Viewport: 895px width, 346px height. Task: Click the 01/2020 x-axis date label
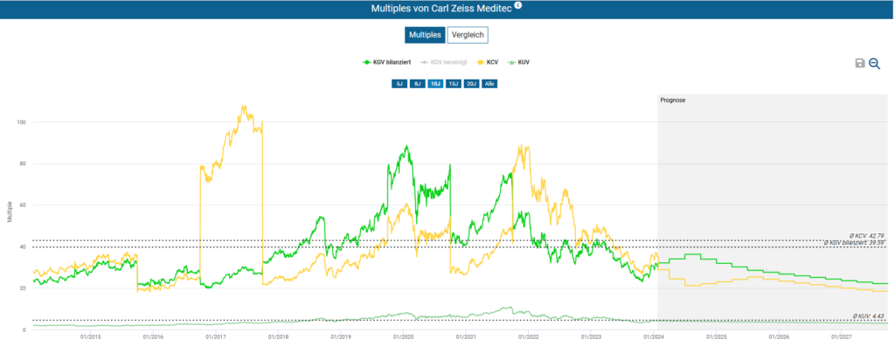coord(403,337)
